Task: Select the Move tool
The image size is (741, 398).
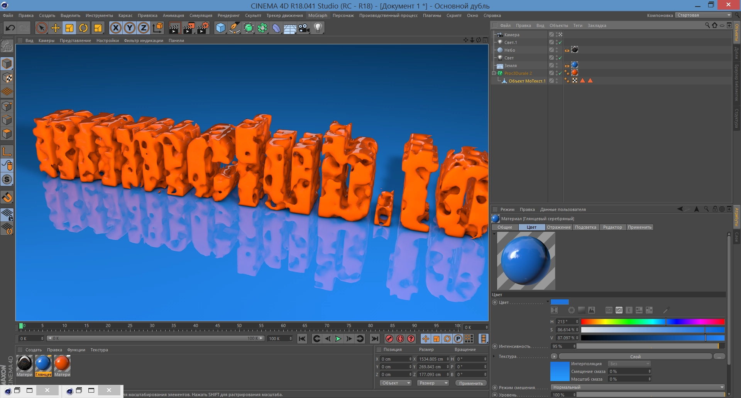Action: [56, 28]
